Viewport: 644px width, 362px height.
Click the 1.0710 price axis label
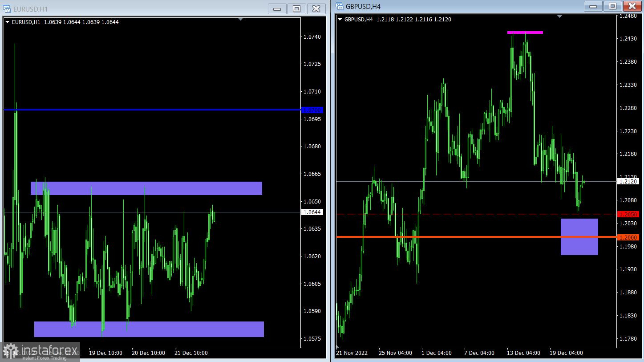click(x=312, y=92)
